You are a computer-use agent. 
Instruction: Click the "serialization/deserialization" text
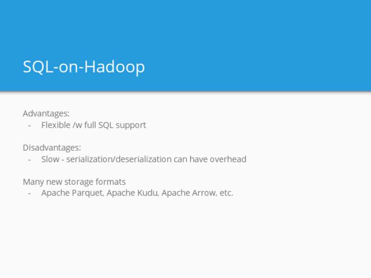119,159
